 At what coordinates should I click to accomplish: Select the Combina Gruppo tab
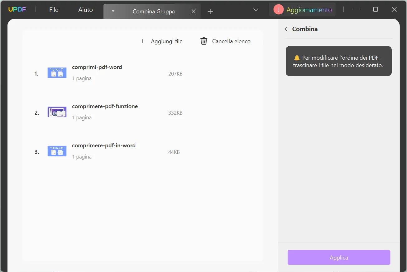[154, 11]
